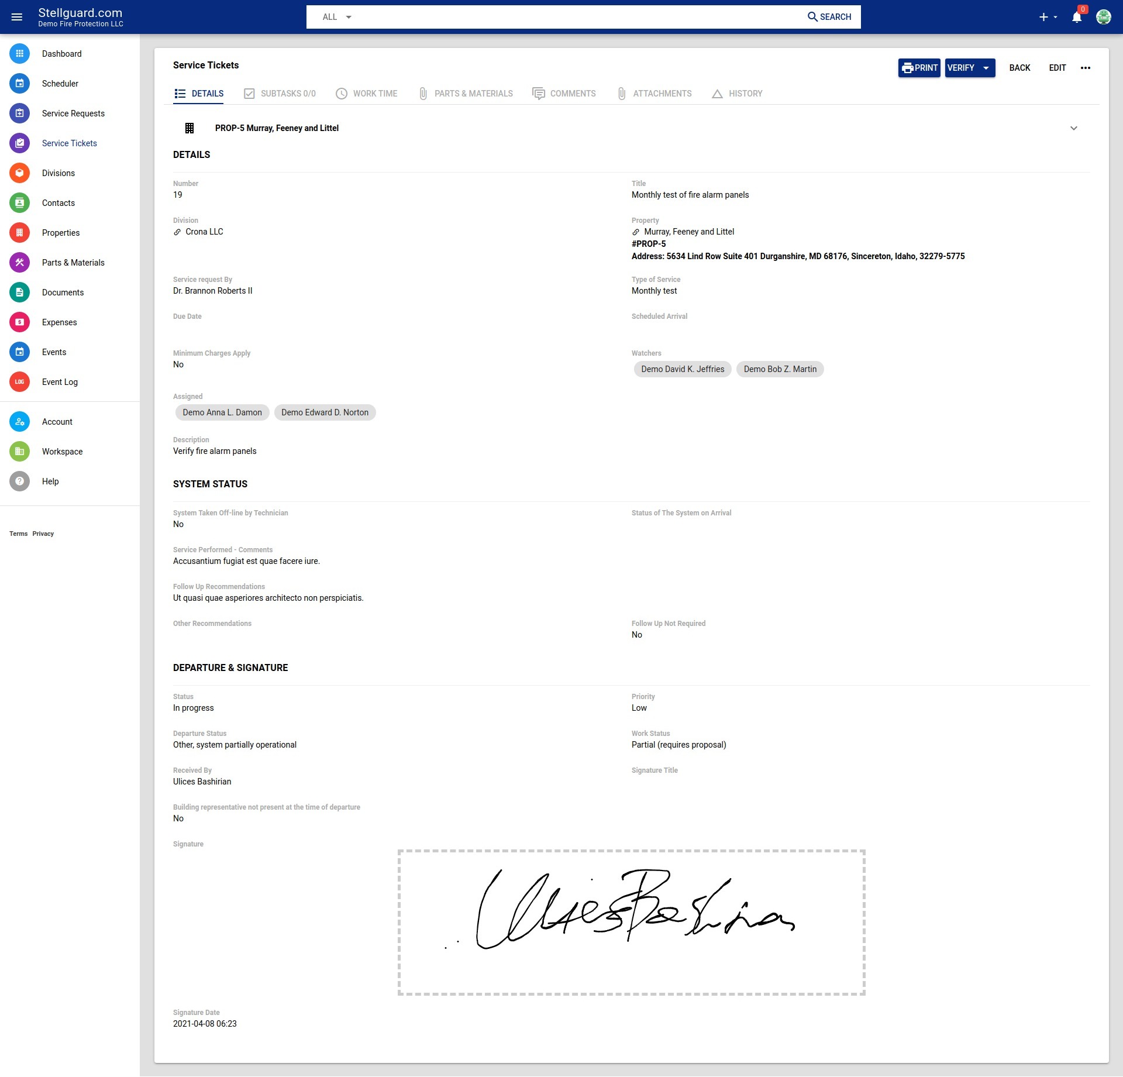The image size is (1123, 1077).
Task: Click the #PROP-5 property code text
Action: 649,244
